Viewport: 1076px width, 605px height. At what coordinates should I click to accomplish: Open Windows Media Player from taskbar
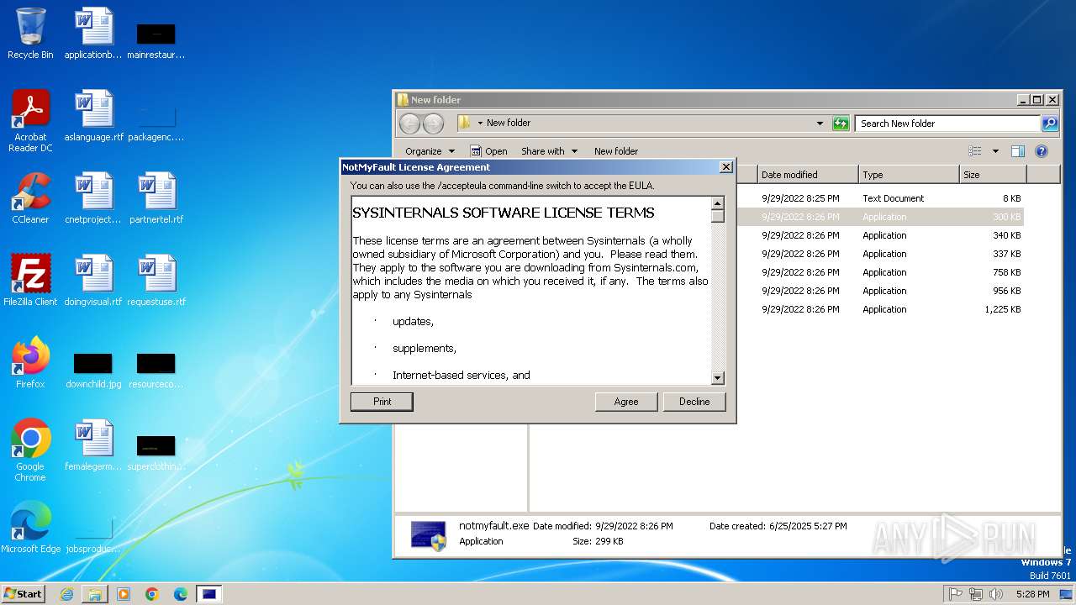click(124, 594)
